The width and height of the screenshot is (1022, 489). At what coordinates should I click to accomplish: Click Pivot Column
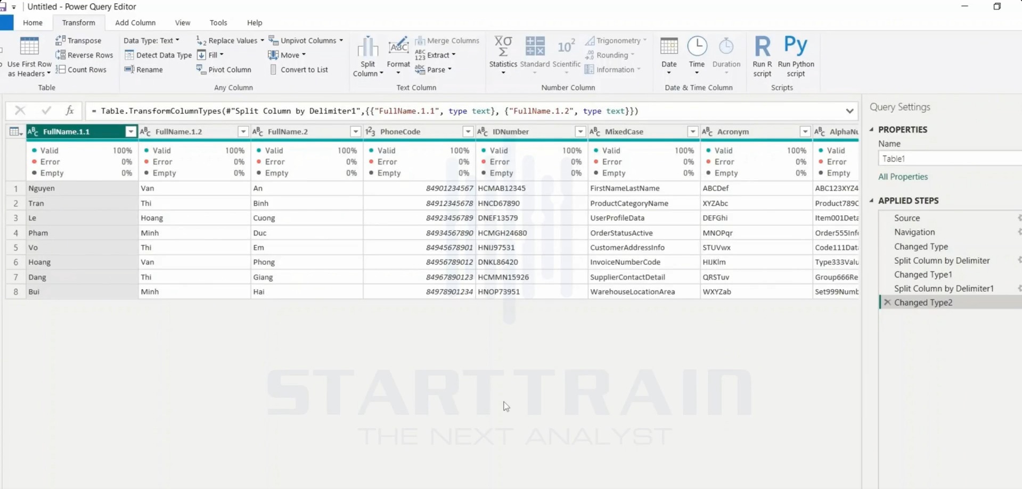pos(224,69)
